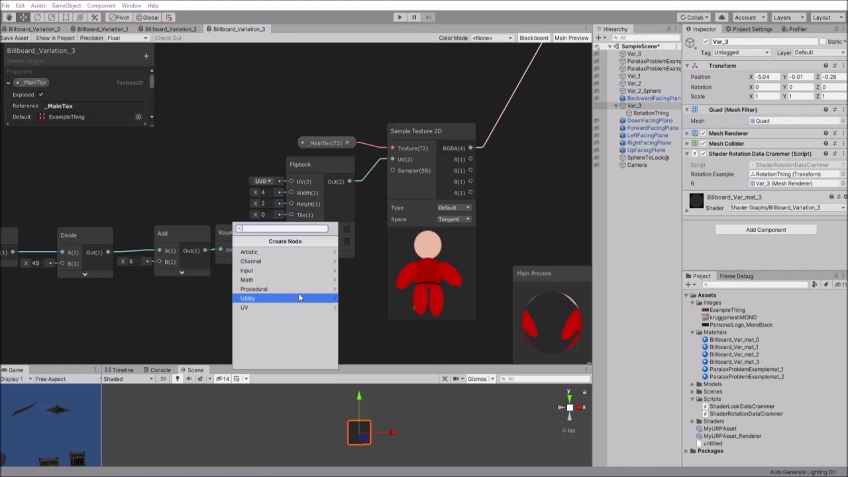Select the combined Transform tool
The width and height of the screenshot is (848, 477).
pos(80,17)
